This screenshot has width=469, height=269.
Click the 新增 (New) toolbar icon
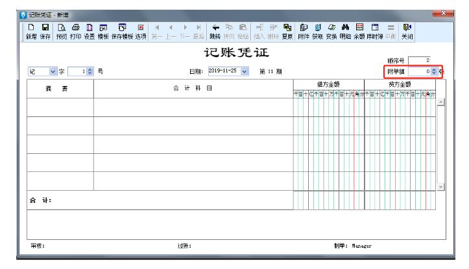pyautogui.click(x=31, y=31)
